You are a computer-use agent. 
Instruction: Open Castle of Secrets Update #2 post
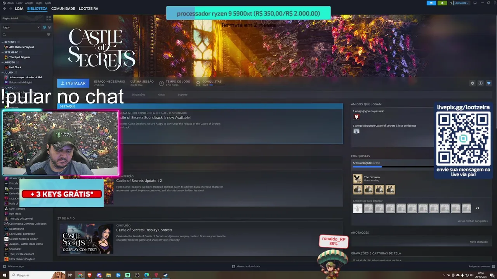click(139, 181)
